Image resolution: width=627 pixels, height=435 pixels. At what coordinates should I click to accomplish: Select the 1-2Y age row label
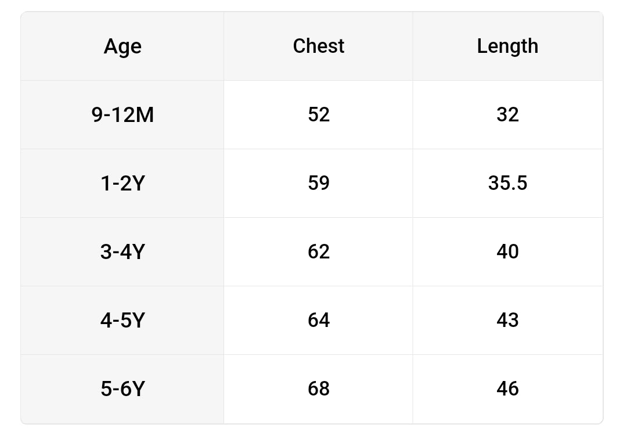(122, 184)
